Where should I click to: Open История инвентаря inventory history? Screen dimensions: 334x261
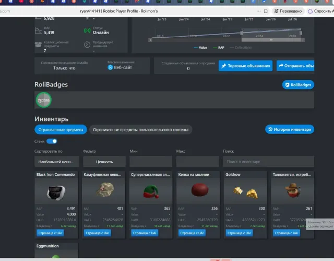pos(290,129)
